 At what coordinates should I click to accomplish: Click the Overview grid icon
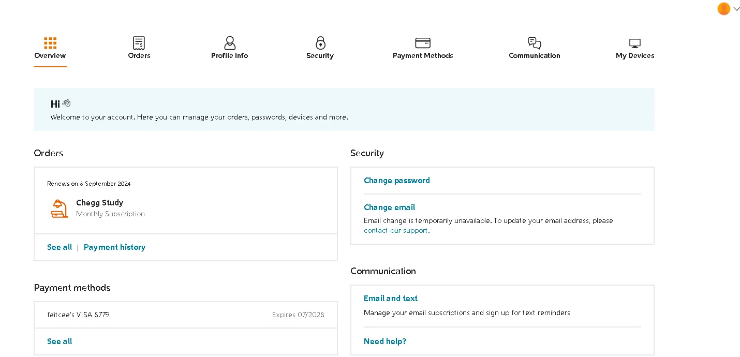50,43
